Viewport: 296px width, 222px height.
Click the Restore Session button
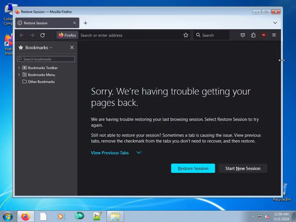tap(193, 168)
